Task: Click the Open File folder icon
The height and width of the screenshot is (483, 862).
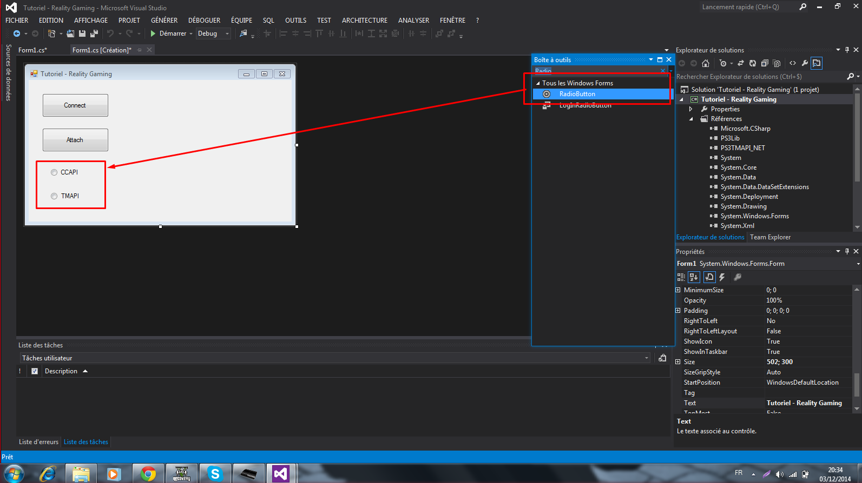Action: tap(70, 33)
